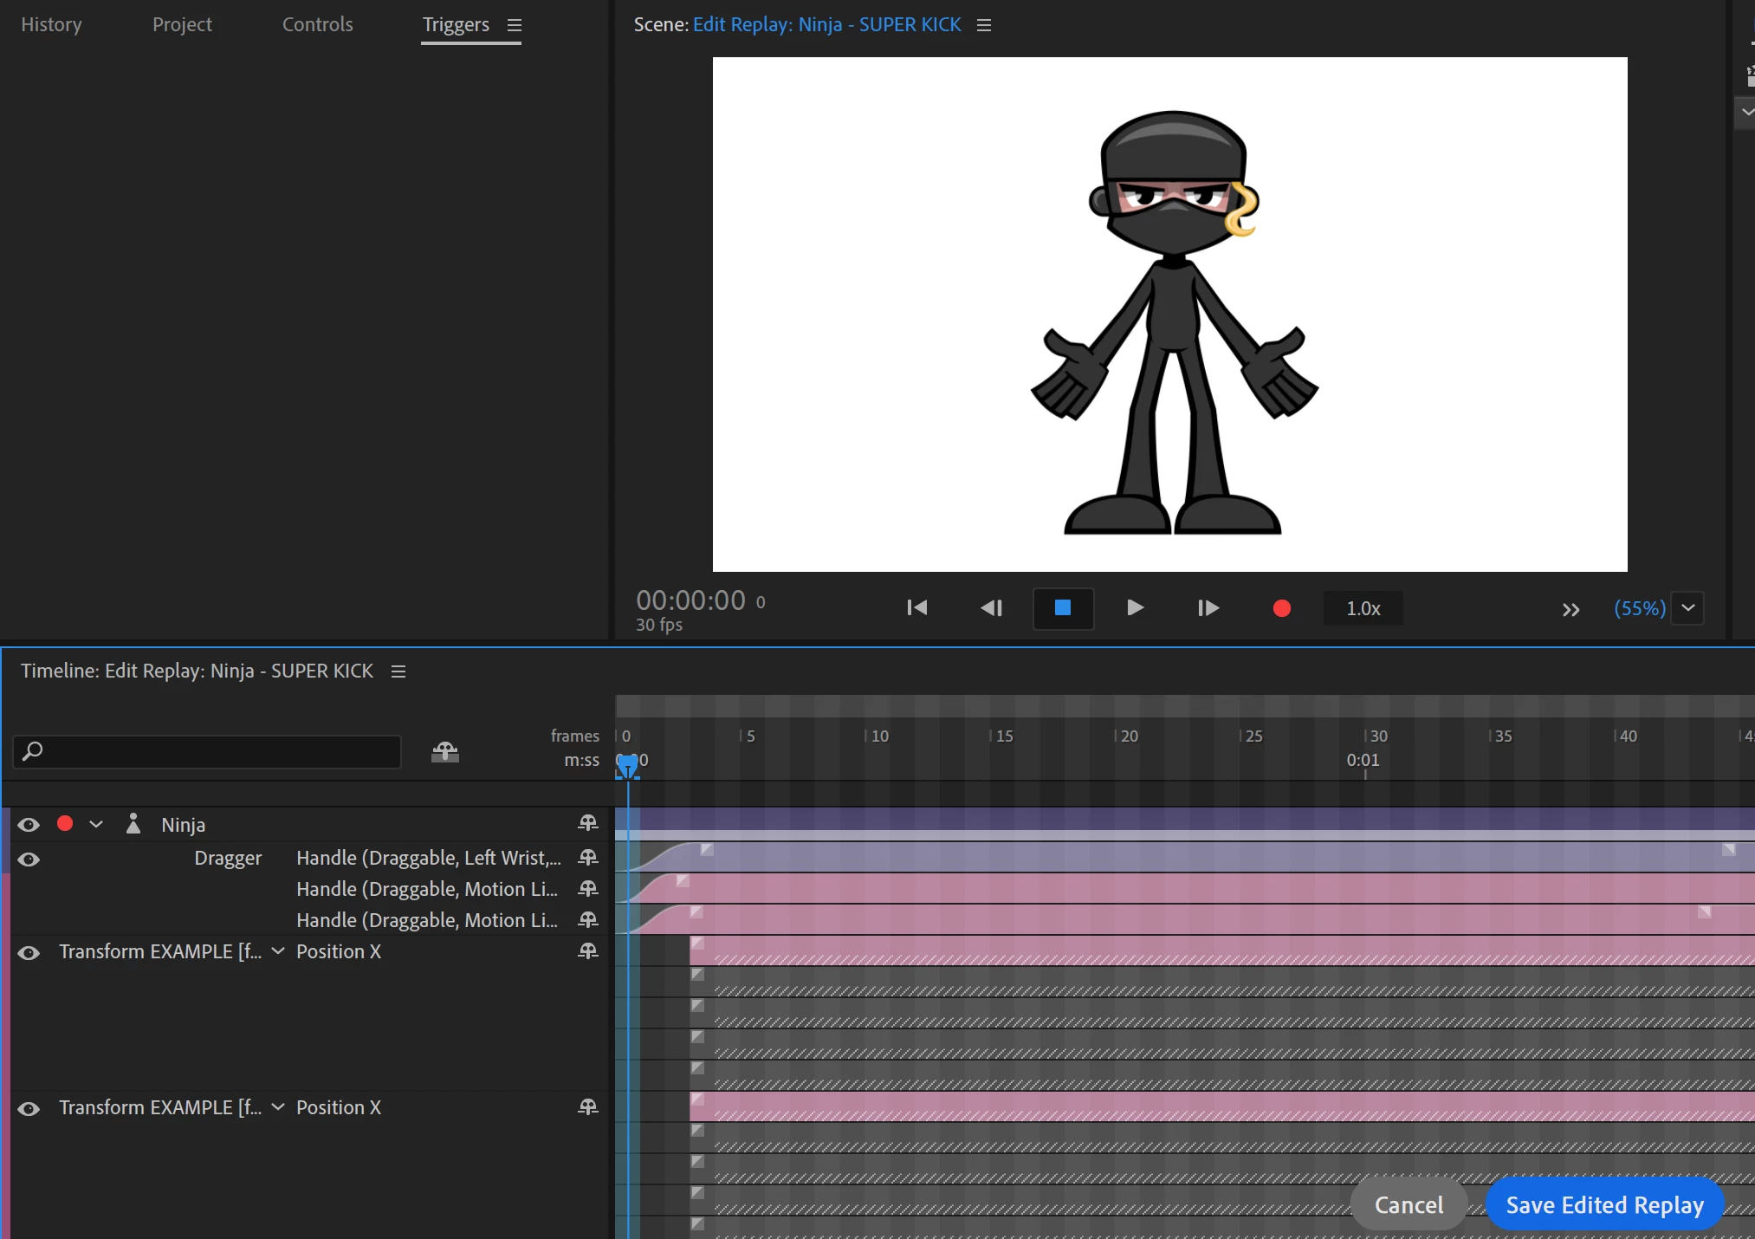Hide the Ninja track with eye icon

pos(29,825)
